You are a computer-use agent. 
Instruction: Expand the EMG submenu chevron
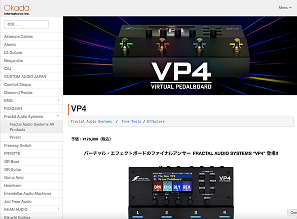58,100
